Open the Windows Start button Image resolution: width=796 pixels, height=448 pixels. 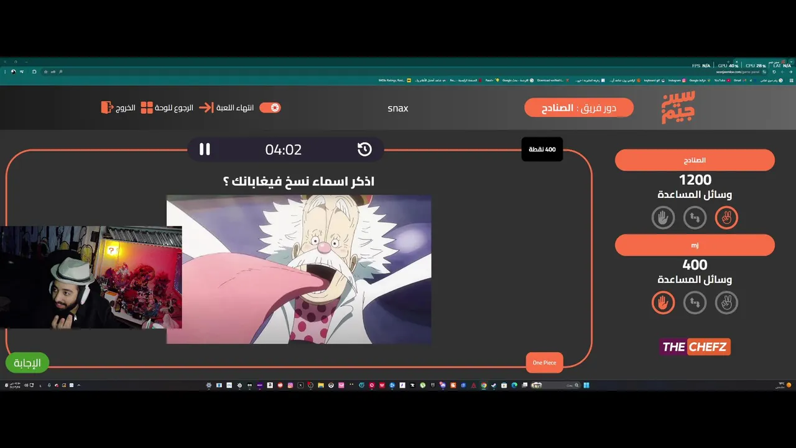click(586, 385)
